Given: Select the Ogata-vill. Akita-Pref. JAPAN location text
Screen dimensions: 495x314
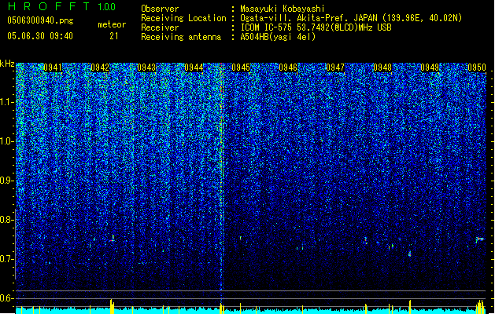Looking at the screenshot, I should 351,18.
